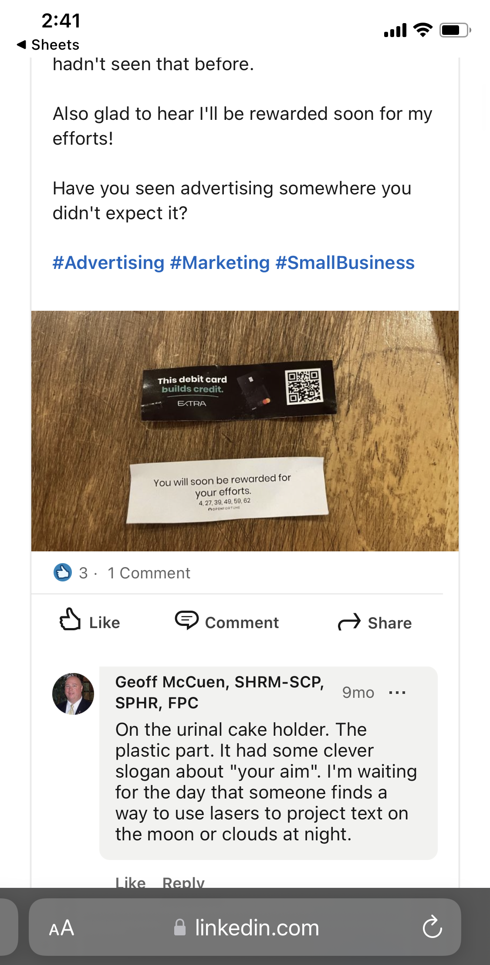
Task: View the 1 Comment count link
Action: coord(149,573)
